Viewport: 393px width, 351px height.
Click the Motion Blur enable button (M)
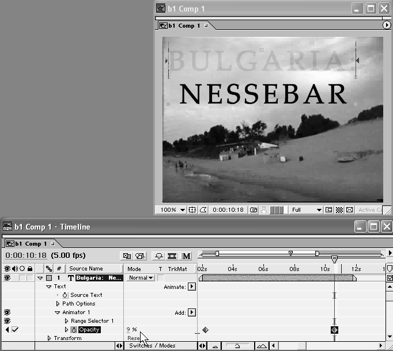click(187, 255)
